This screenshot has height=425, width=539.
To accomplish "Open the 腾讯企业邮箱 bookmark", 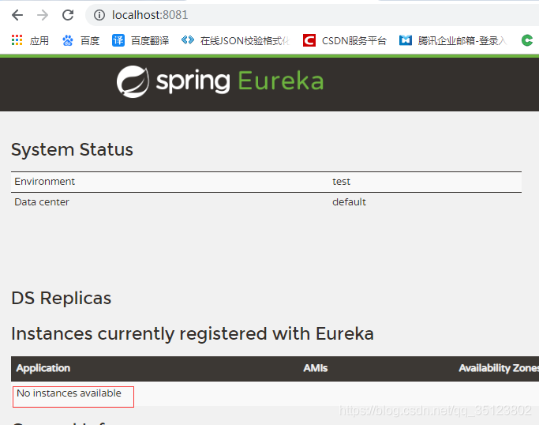I will (x=453, y=40).
